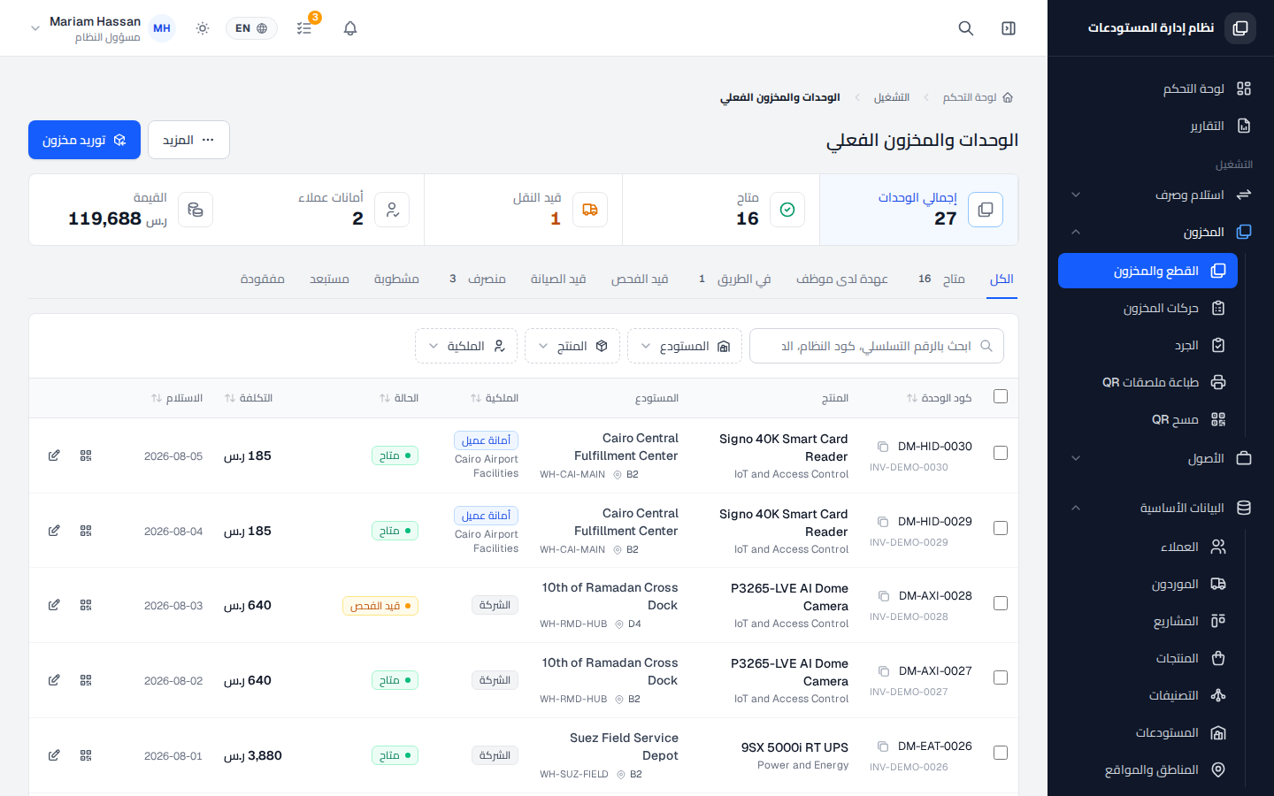The image size is (1274, 796).
Task: Check the row checkbox for DM-EAT-0026
Action: (x=1001, y=753)
